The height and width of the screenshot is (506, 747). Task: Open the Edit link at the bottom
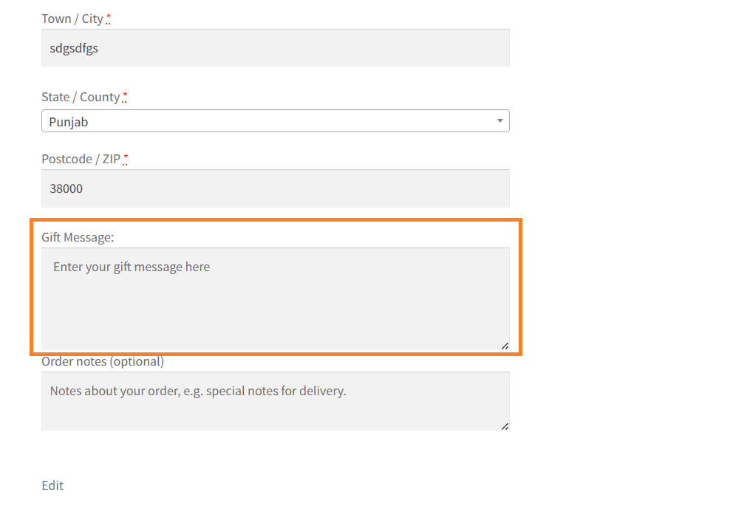pos(52,485)
